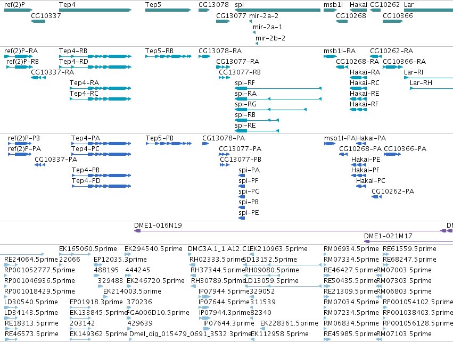Click the Hakai-PC protein label
This screenshot has width=453, height=342.
[370, 181]
